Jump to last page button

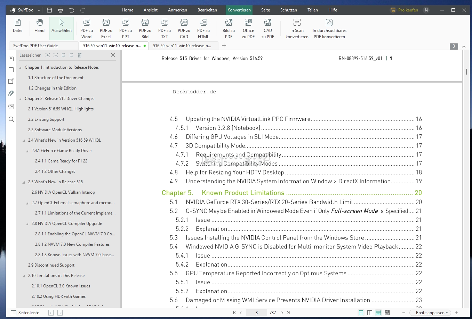click(x=288, y=313)
